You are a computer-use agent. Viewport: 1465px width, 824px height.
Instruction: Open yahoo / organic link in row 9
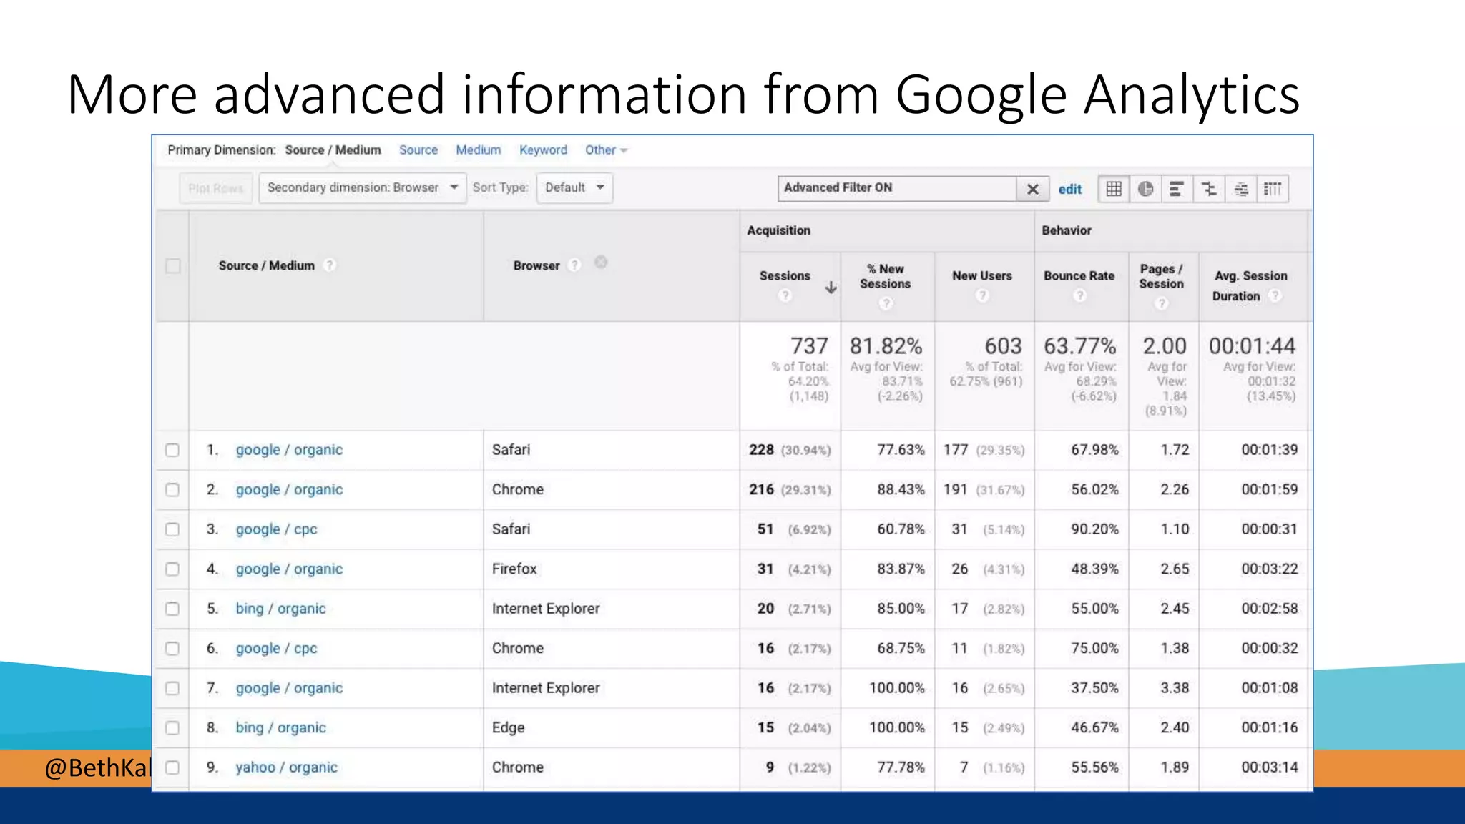coord(286,767)
